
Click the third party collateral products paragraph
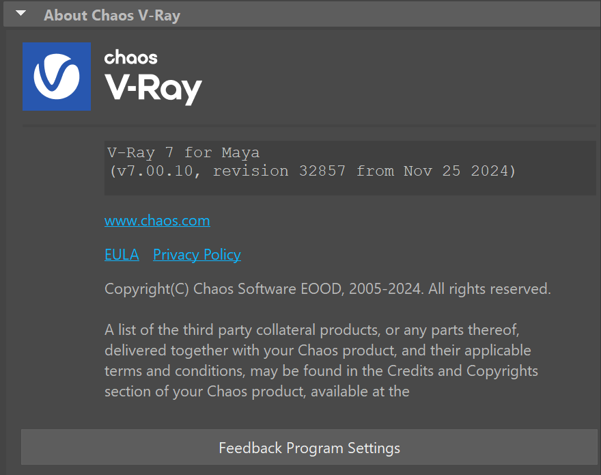coord(322,361)
